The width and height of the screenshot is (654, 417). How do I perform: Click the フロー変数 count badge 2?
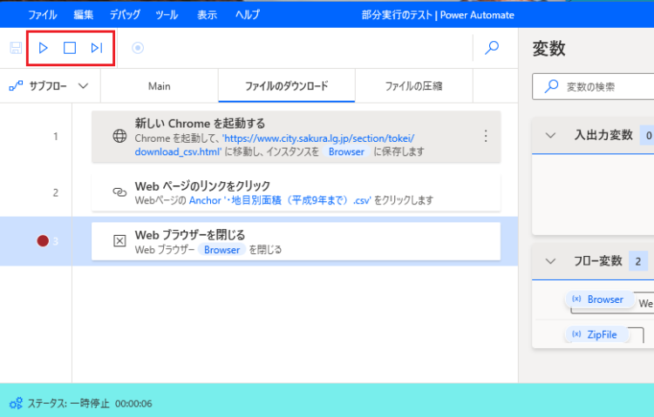tap(638, 261)
